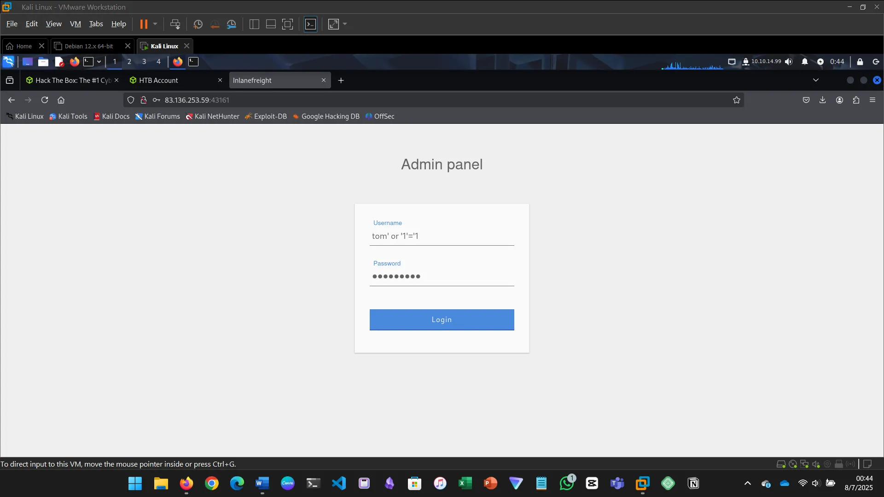Click the VMware snapshot manager icon
The height and width of the screenshot is (497, 884).
(x=232, y=24)
